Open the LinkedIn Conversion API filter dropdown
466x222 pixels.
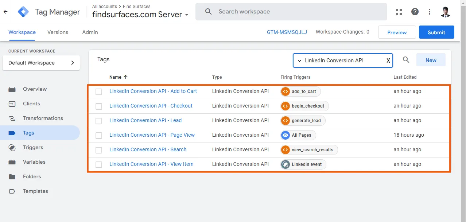[300, 61]
